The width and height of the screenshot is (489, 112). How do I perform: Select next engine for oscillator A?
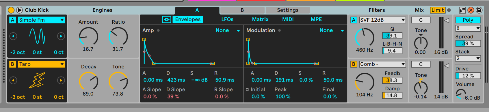point(61,36)
